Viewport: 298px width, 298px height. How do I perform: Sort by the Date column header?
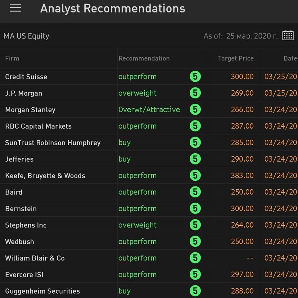coord(290,58)
